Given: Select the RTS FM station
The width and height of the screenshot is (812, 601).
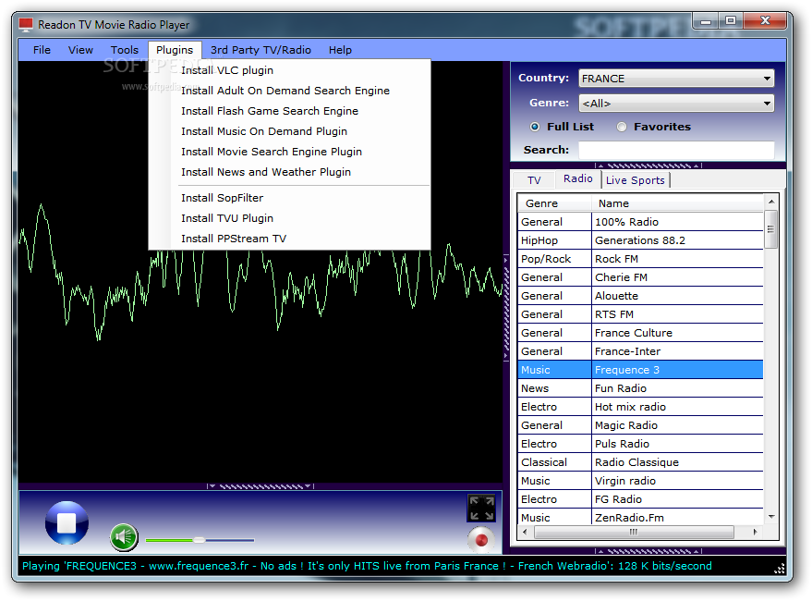Looking at the screenshot, I should click(x=640, y=314).
